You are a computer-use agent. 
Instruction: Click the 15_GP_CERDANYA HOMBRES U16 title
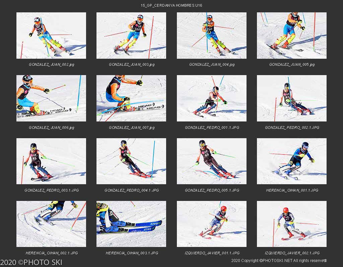point(171,5)
